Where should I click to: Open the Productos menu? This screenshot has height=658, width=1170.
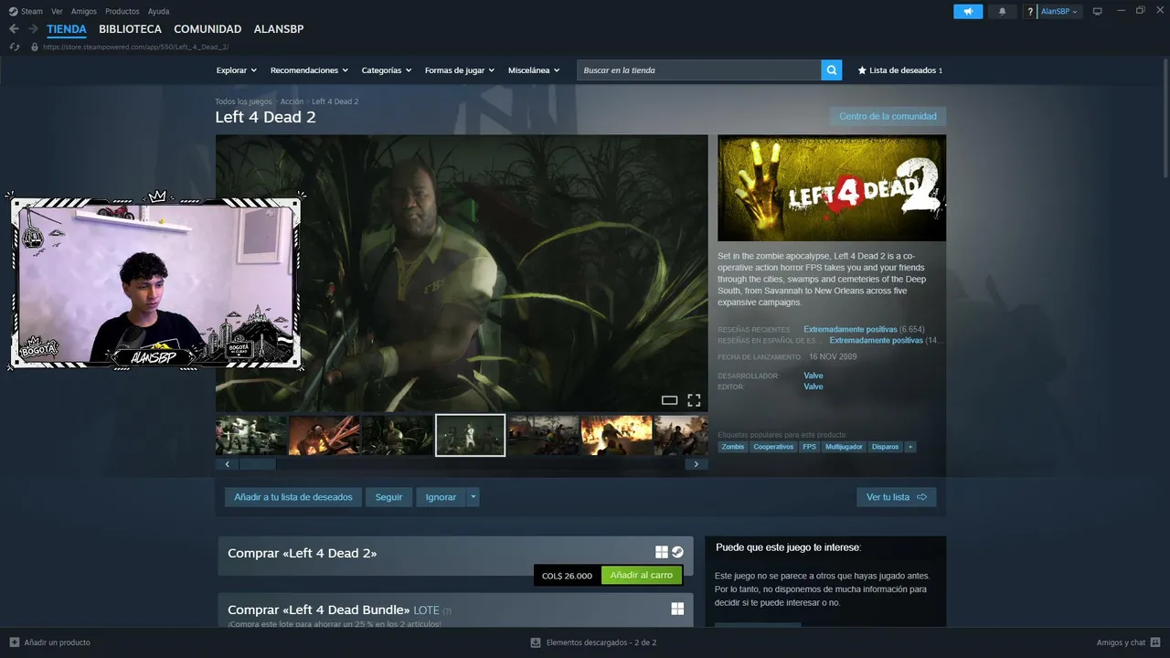(x=122, y=12)
